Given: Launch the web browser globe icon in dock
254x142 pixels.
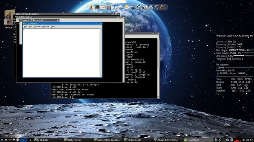Looking at the screenshot, I should (x=121, y=7).
